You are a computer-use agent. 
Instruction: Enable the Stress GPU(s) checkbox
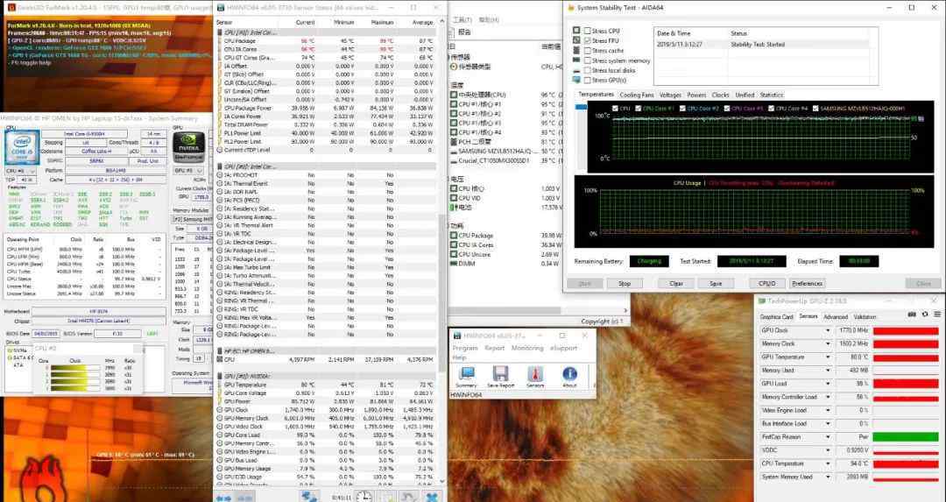click(x=587, y=80)
